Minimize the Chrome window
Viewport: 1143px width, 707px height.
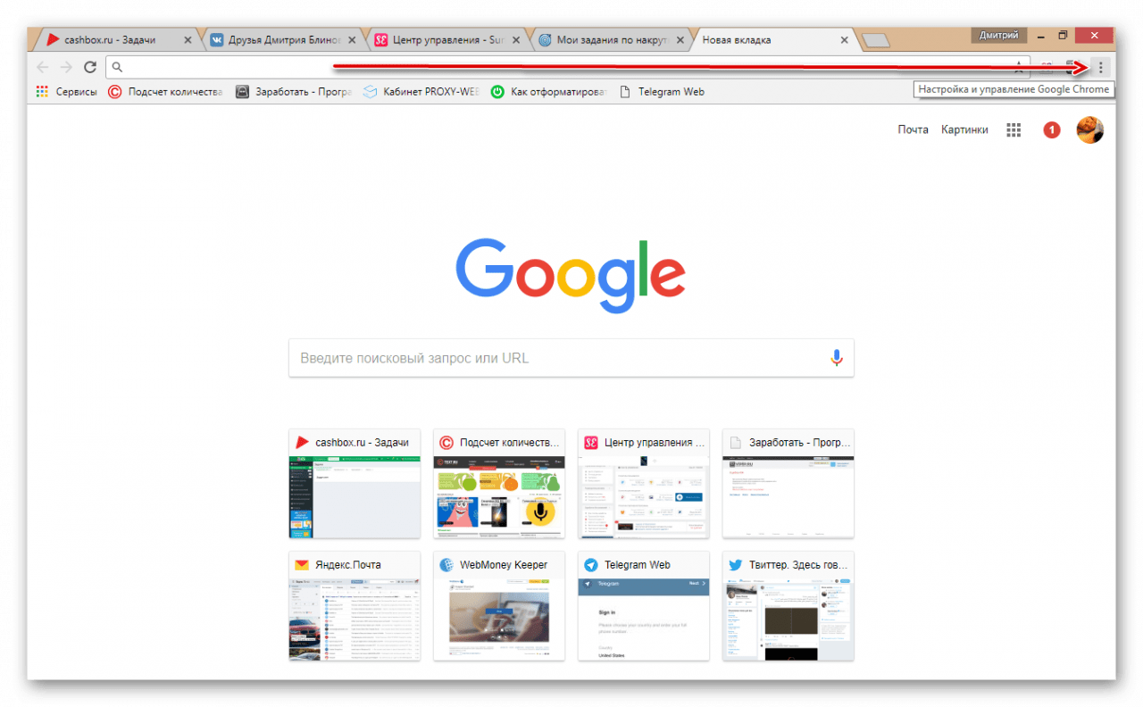tap(1040, 35)
